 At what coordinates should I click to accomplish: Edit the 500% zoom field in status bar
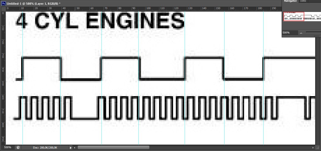pos(8,147)
